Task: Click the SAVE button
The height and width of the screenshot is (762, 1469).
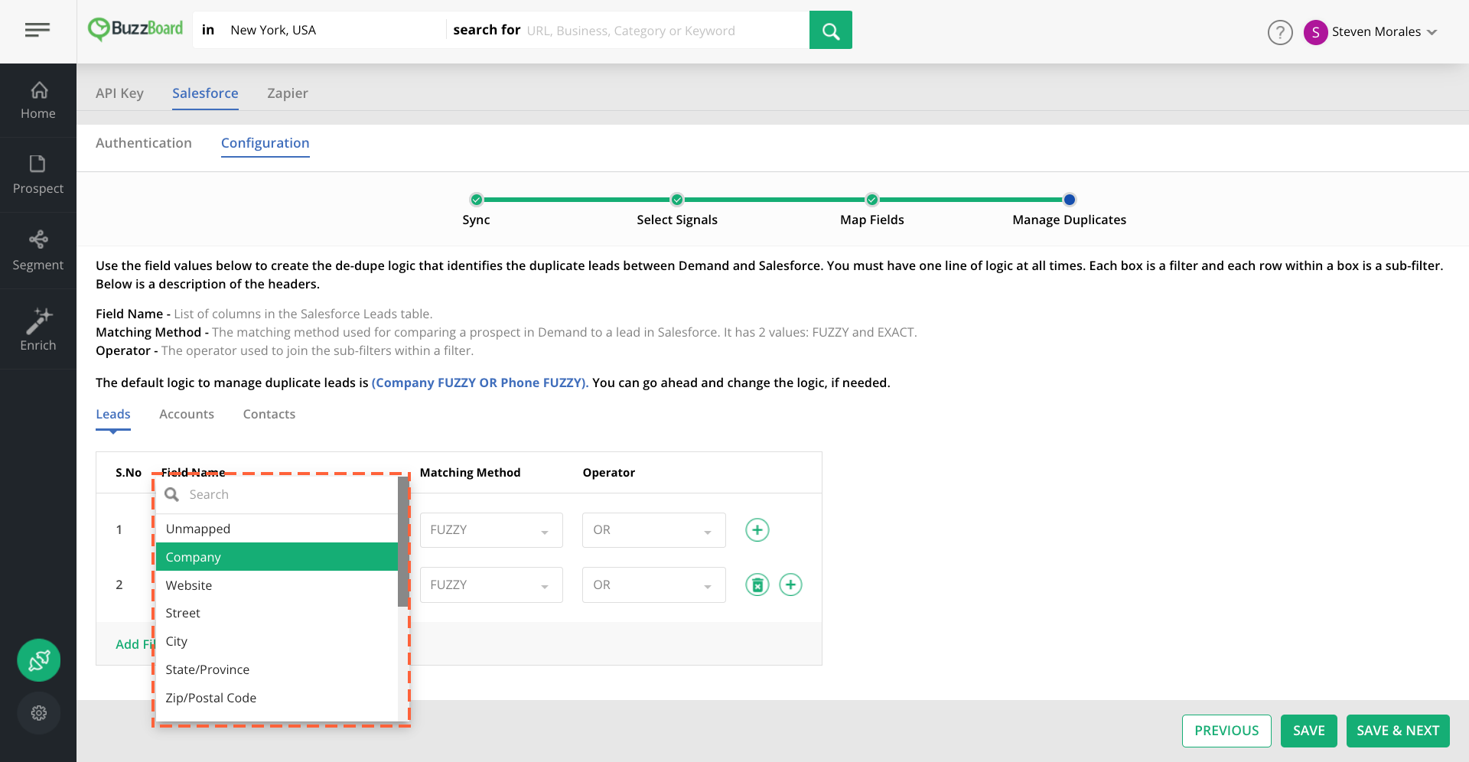Action: [x=1309, y=731]
